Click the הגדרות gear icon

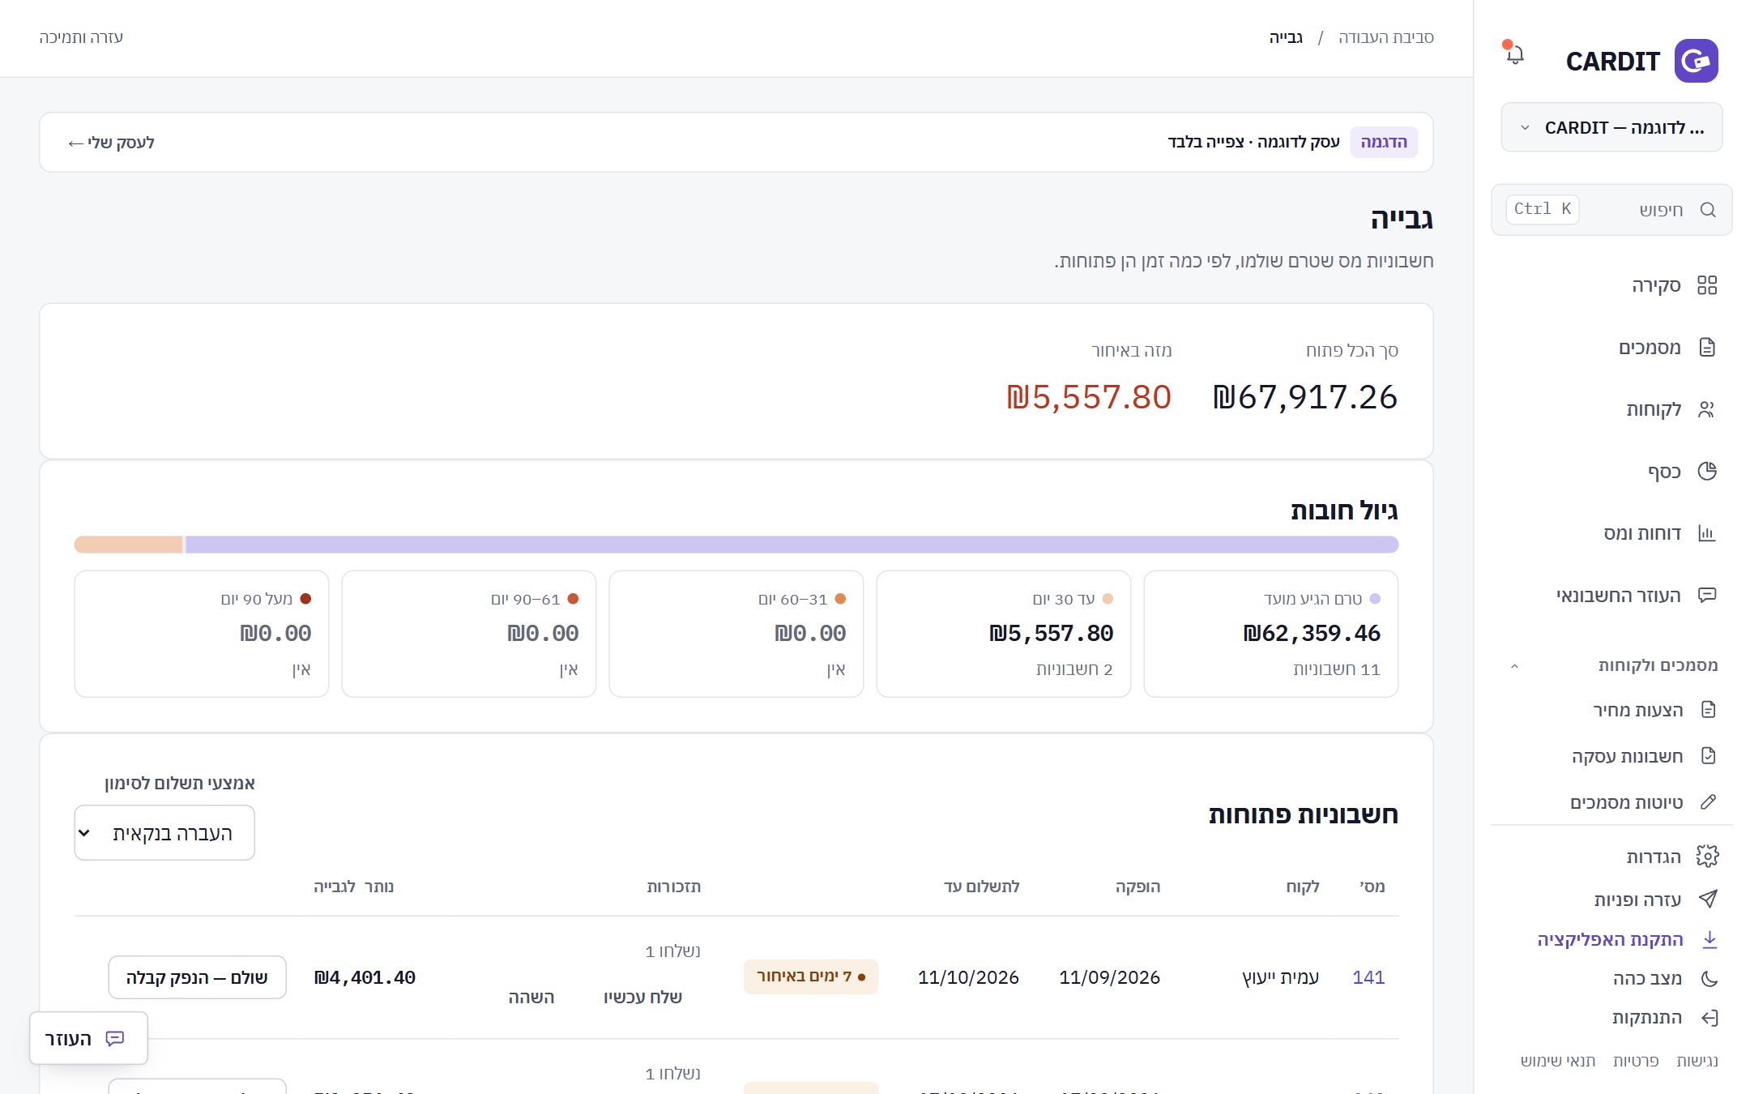tap(1707, 857)
